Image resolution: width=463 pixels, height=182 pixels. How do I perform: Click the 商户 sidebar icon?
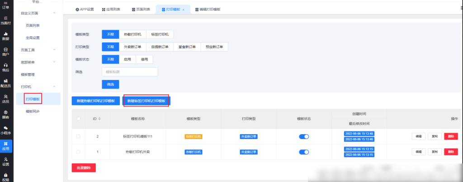5,51
